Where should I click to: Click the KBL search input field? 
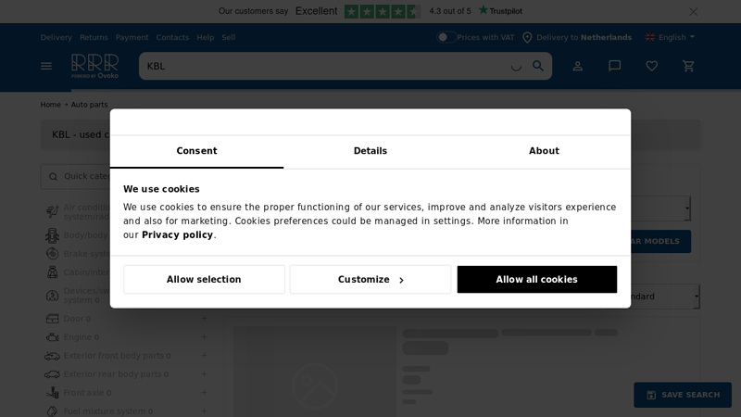tap(324, 66)
